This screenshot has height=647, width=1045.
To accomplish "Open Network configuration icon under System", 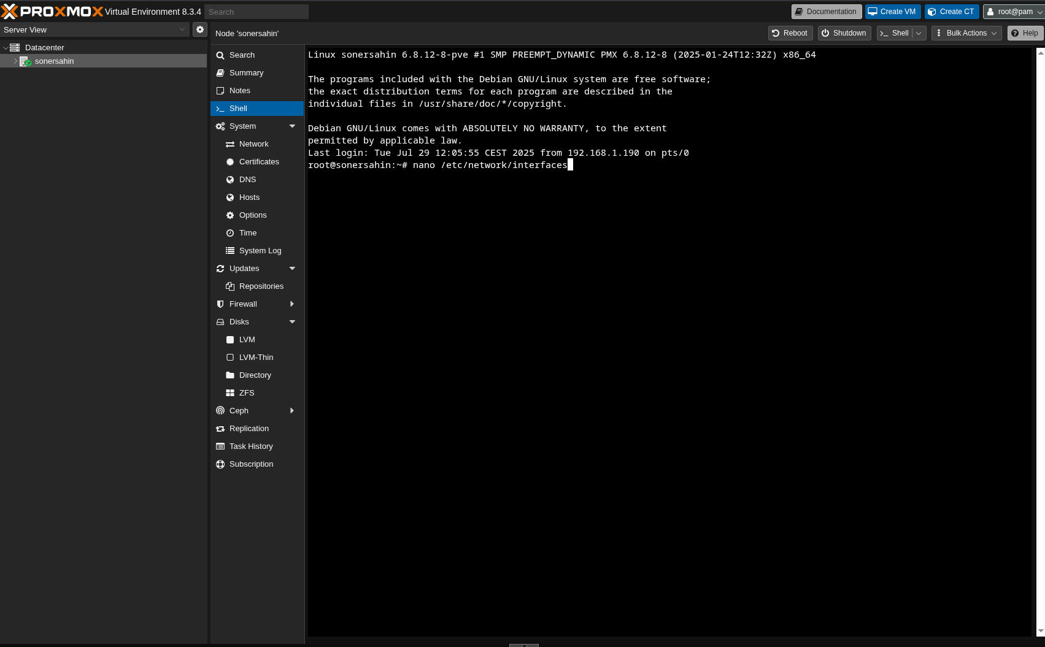I will 230,144.
